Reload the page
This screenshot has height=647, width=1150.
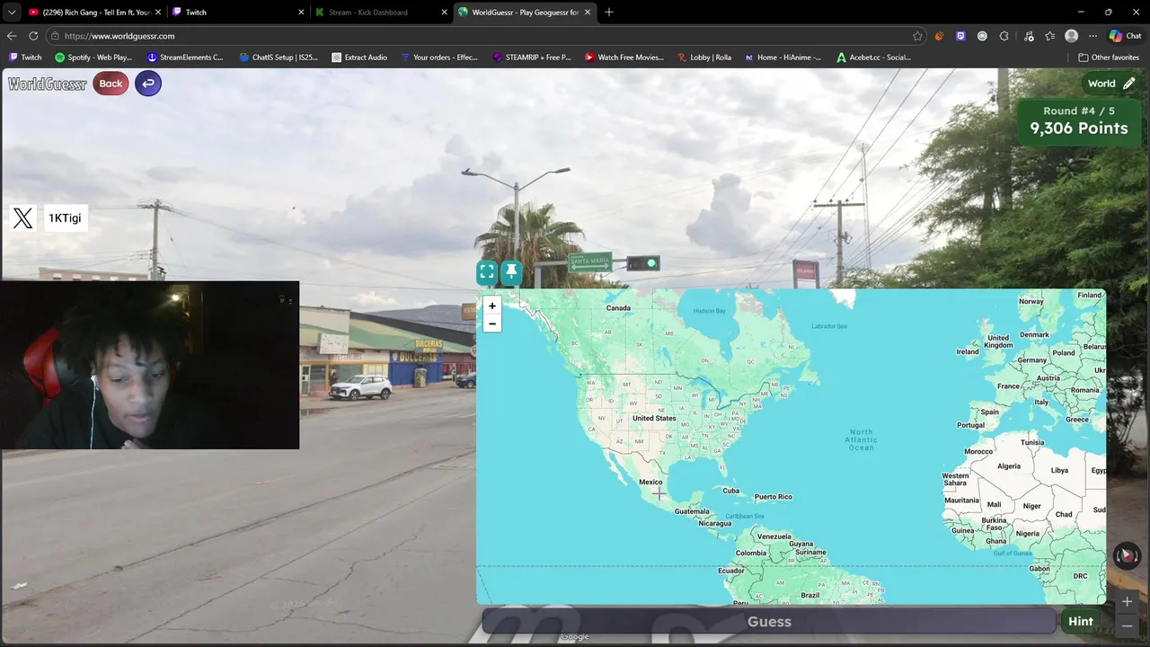[x=33, y=36]
